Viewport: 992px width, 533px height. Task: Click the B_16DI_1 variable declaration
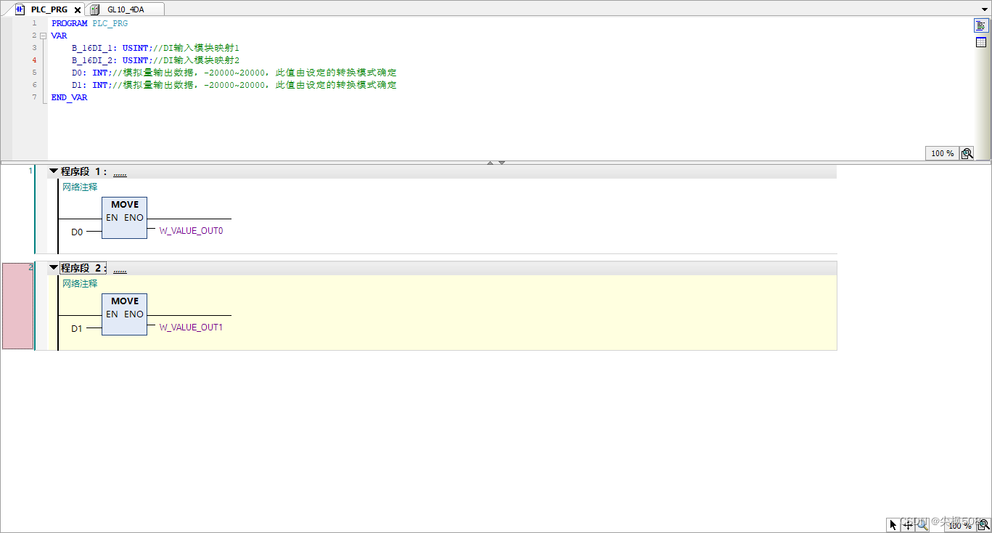pos(156,48)
